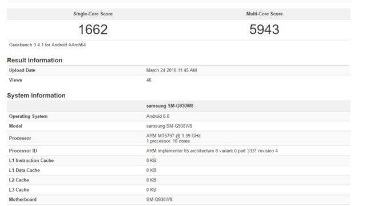366x206 pixels.
Task: Click the multi-core score value 5943
Action: [264, 30]
